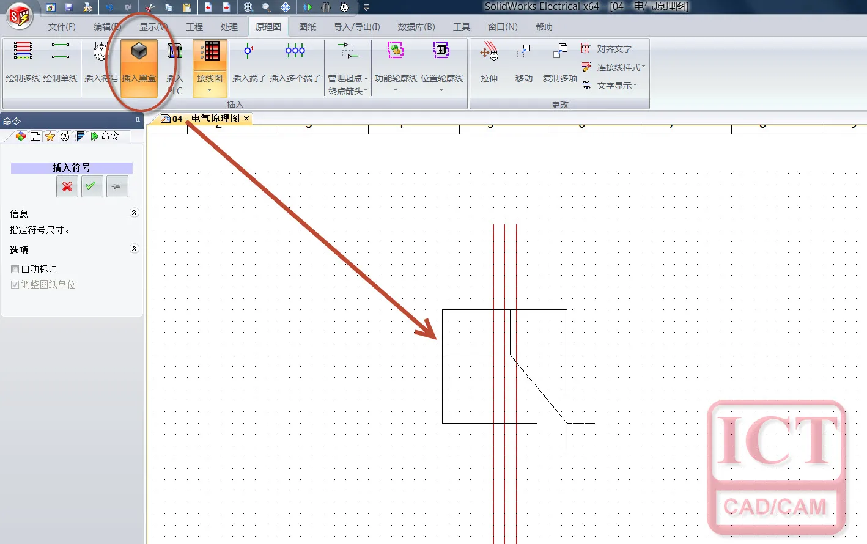The height and width of the screenshot is (544, 867).
Task: Click 对齐文字 align text button
Action: [607, 49]
